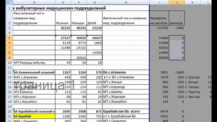Click header cell 'Мужчин'

pyautogui.click(x=63, y=18)
